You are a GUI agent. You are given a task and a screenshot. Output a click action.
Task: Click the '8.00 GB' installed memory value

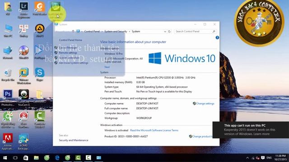pyautogui.click(x=140, y=82)
